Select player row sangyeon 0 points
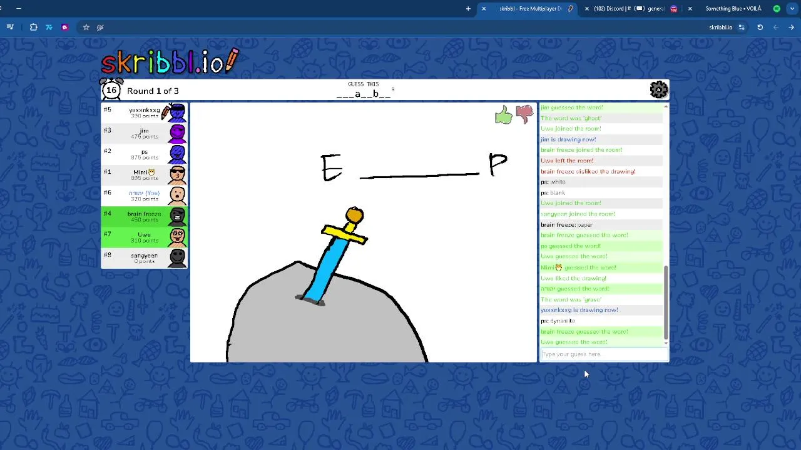This screenshot has height=450, width=801. [x=144, y=257]
